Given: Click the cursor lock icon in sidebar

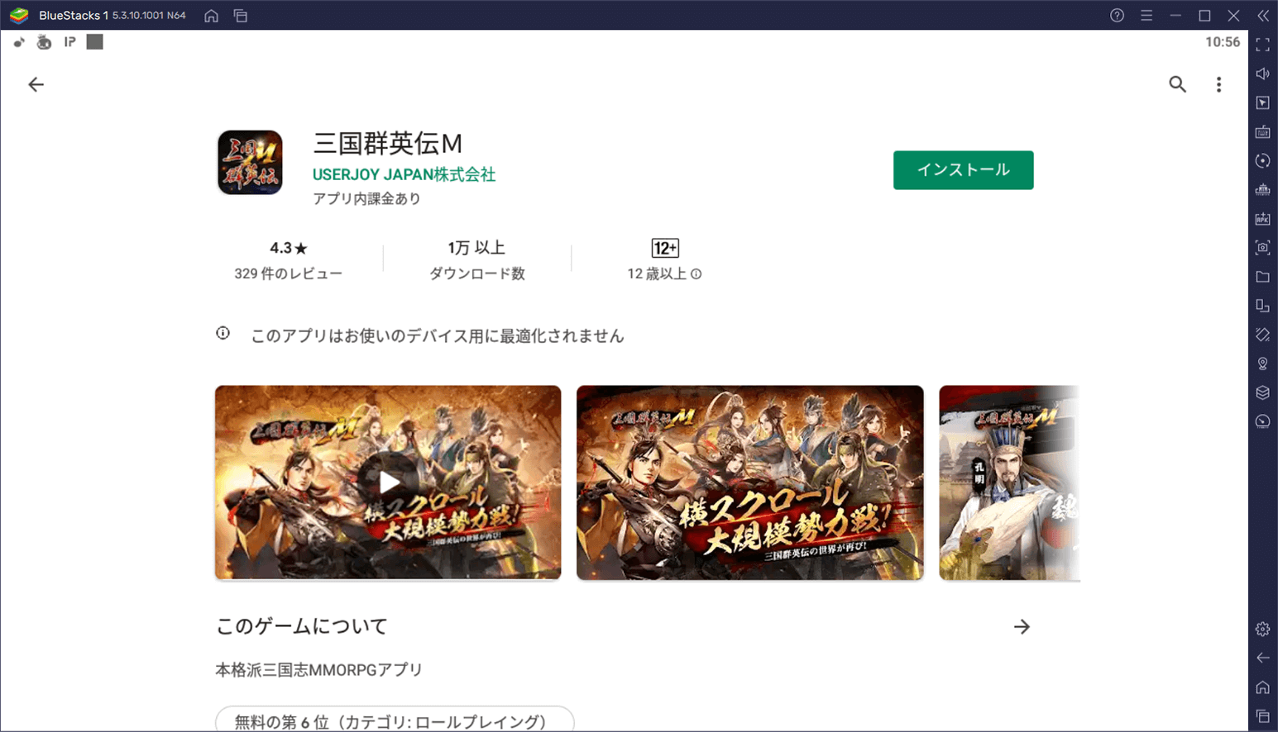Looking at the screenshot, I should 1262,102.
